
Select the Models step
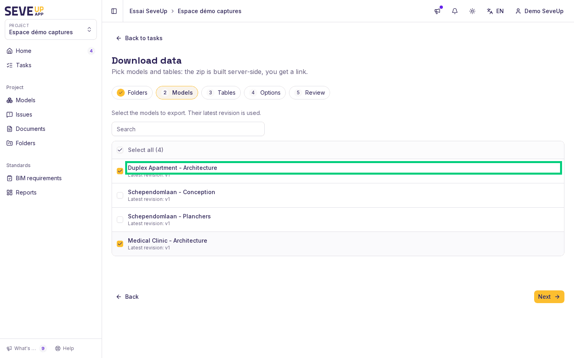coord(177,93)
